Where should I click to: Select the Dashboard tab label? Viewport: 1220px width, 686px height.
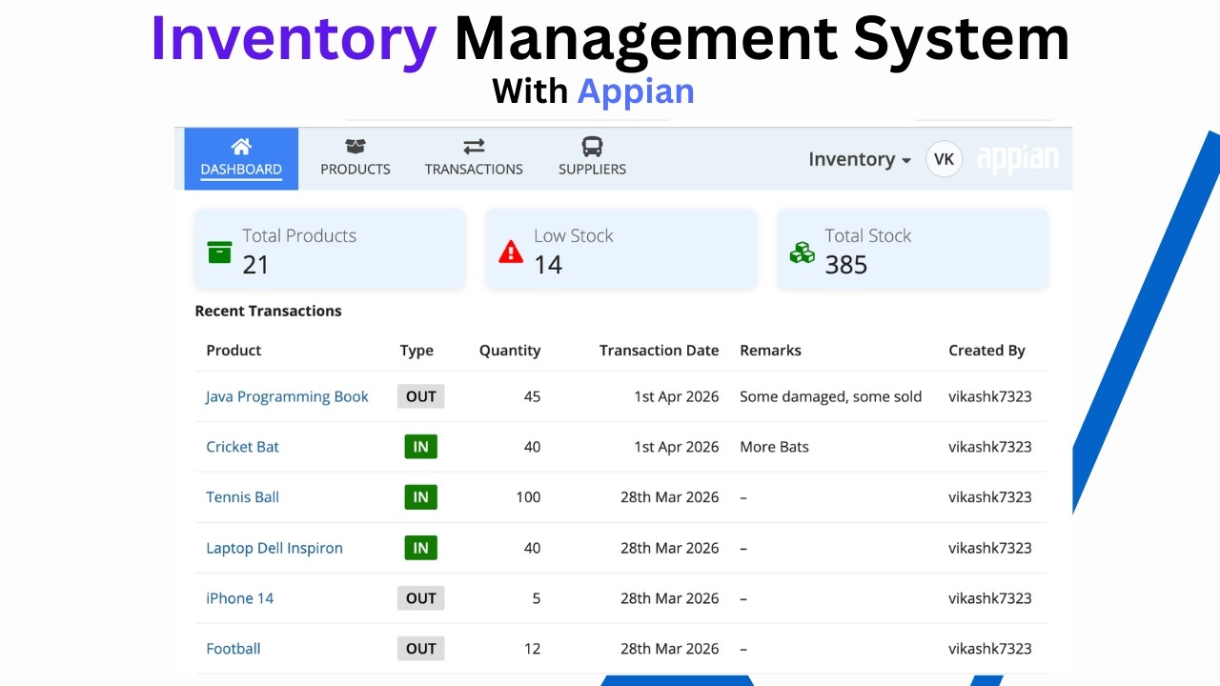pos(241,170)
